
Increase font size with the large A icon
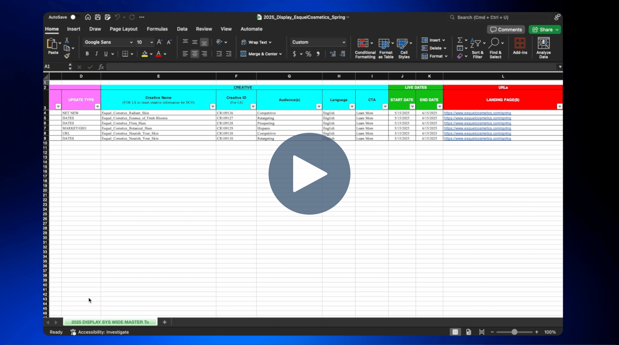pos(159,42)
